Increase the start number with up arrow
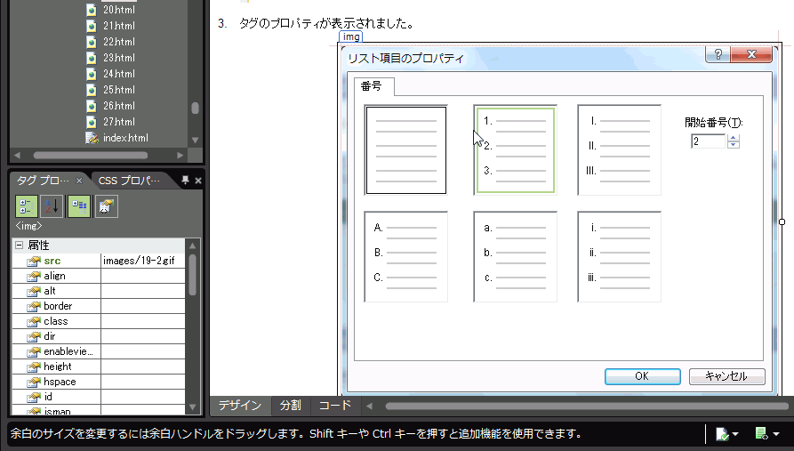Screen dimensions: 794x451 tap(734, 138)
